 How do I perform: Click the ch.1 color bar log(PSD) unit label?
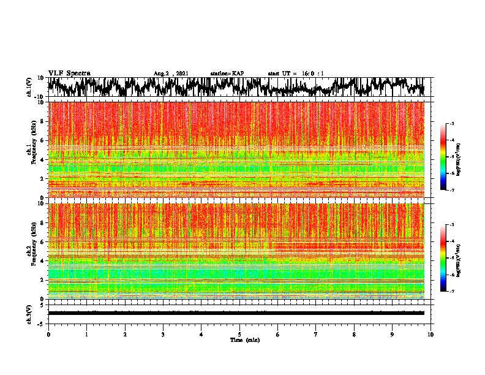tap(459, 159)
